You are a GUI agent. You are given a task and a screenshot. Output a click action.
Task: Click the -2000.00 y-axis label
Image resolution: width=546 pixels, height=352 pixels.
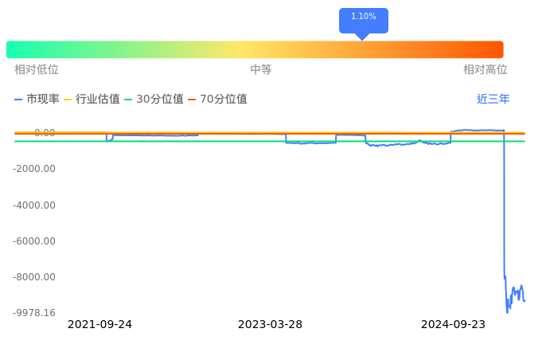(x=34, y=169)
